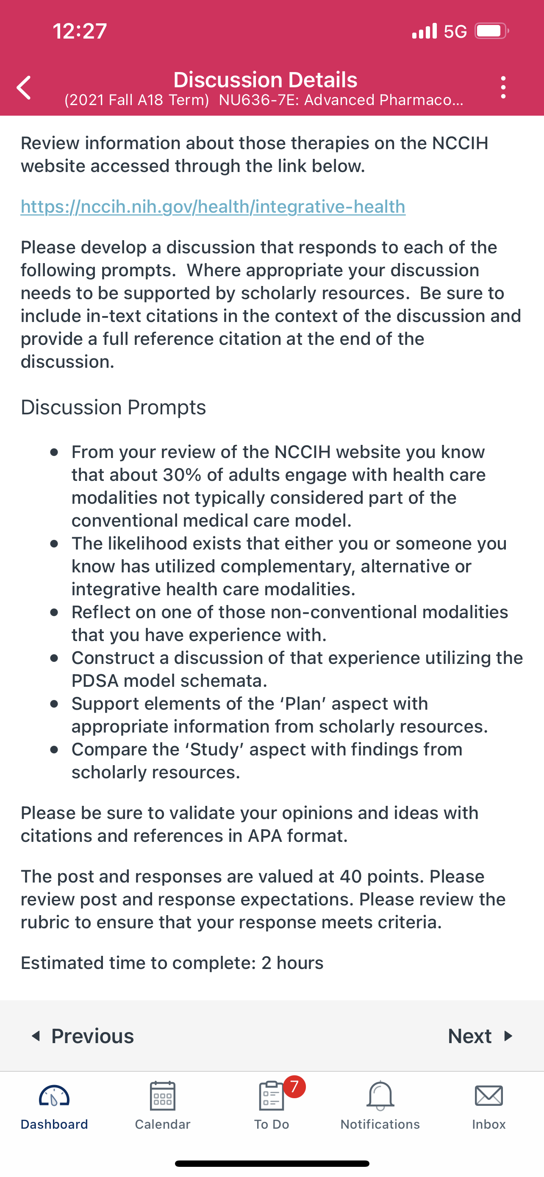Screen dimensions: 544x1177
Task: Tap the battery indicator in status bar
Action: pos(491,31)
